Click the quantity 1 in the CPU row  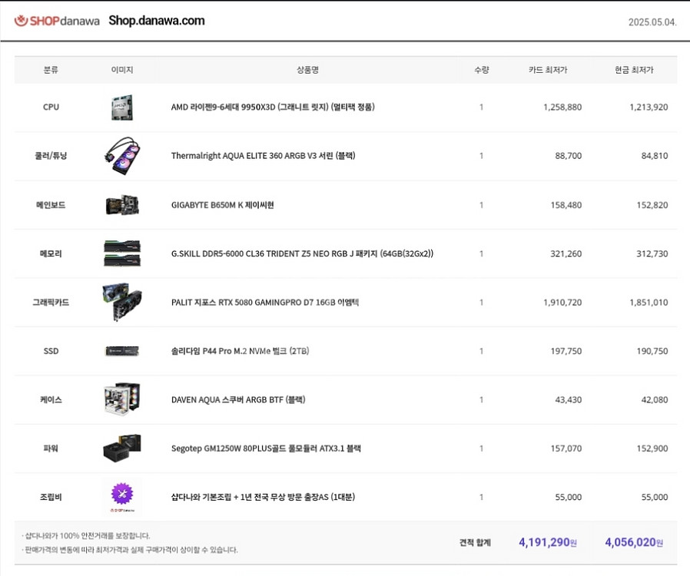482,107
